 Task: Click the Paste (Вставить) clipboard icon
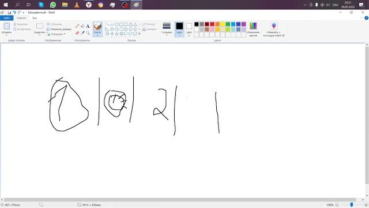[x=6, y=26]
